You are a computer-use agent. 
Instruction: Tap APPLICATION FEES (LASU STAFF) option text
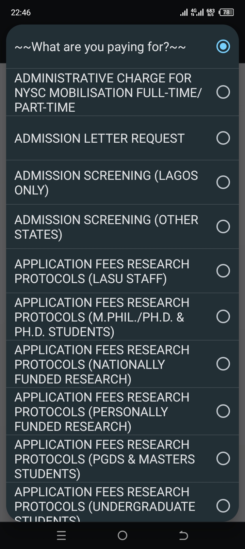[x=102, y=271]
